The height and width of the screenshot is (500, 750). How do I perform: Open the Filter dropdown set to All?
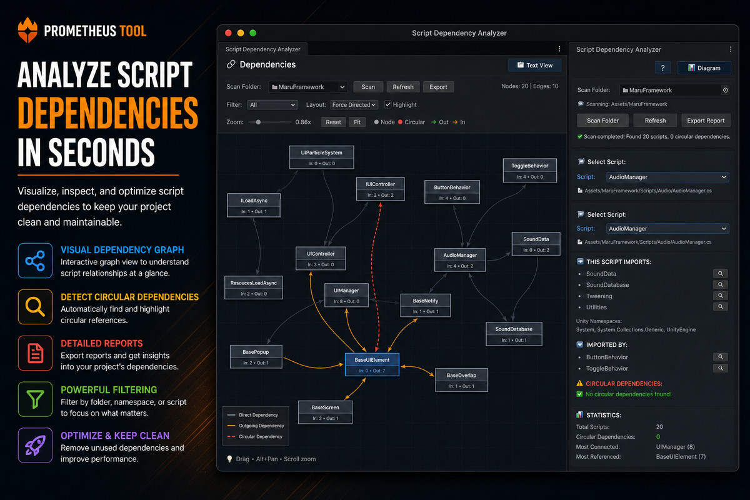coord(272,104)
